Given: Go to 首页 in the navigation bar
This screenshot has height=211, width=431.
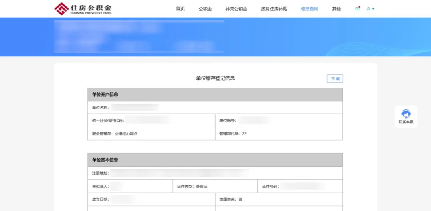Looking at the screenshot, I should (x=180, y=9).
